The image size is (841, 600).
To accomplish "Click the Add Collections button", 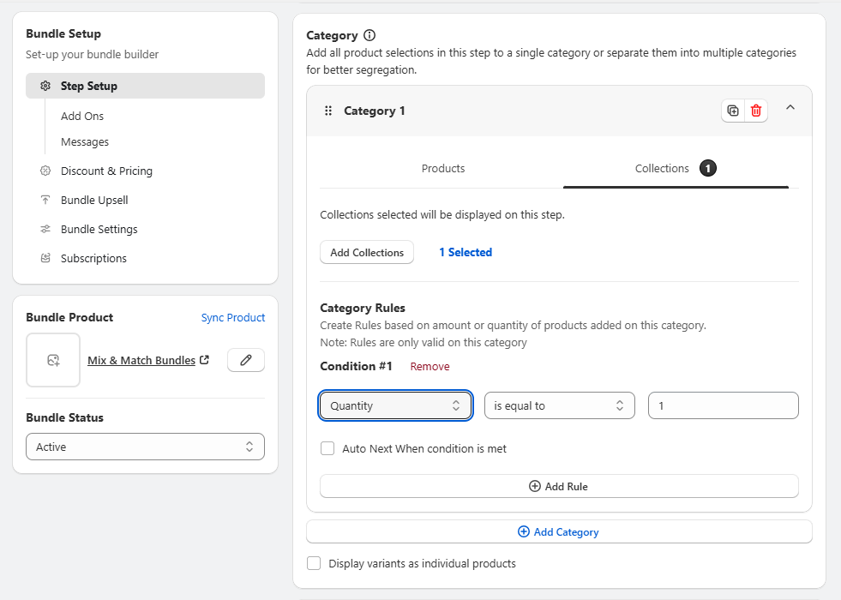I will [x=367, y=252].
